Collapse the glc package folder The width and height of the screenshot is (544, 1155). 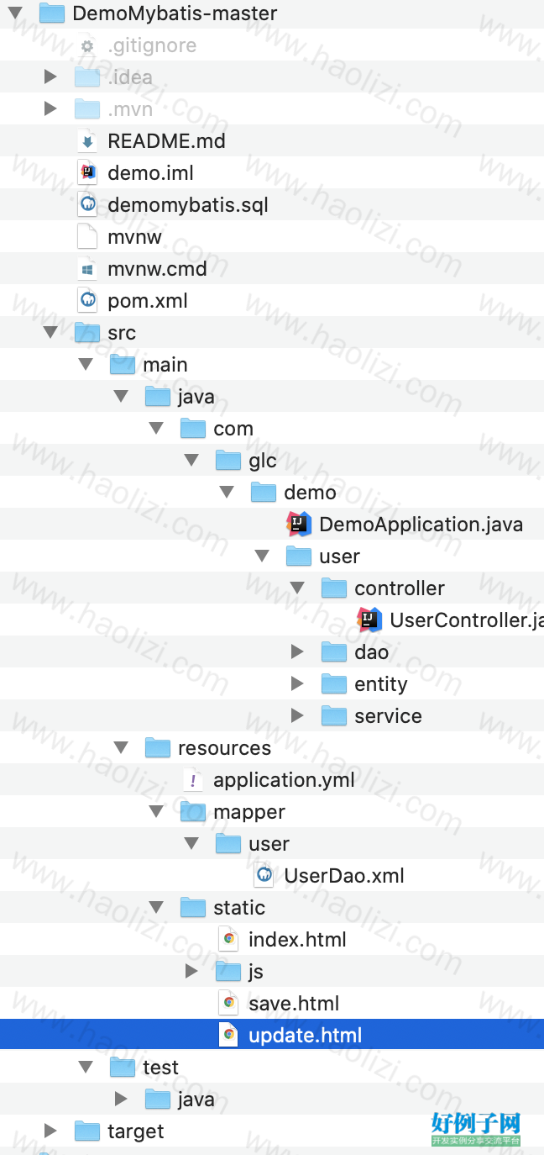click(x=191, y=461)
